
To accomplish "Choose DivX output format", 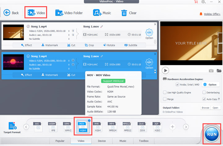I will coord(142,127).
